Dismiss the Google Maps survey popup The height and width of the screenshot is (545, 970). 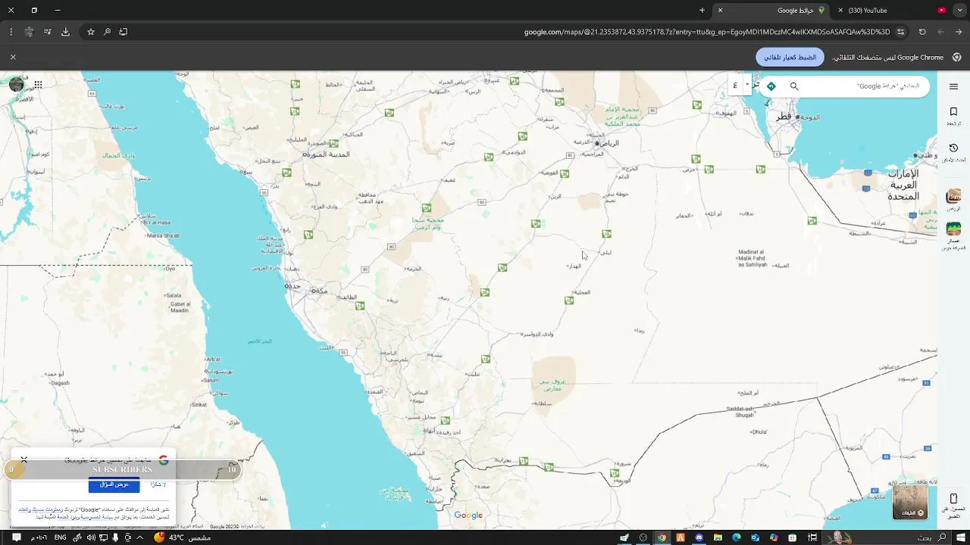[23, 459]
